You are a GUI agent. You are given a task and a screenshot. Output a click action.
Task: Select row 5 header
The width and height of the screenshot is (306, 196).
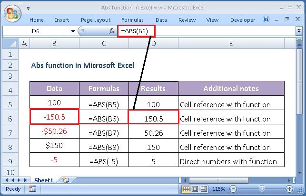pyautogui.click(x=10, y=104)
